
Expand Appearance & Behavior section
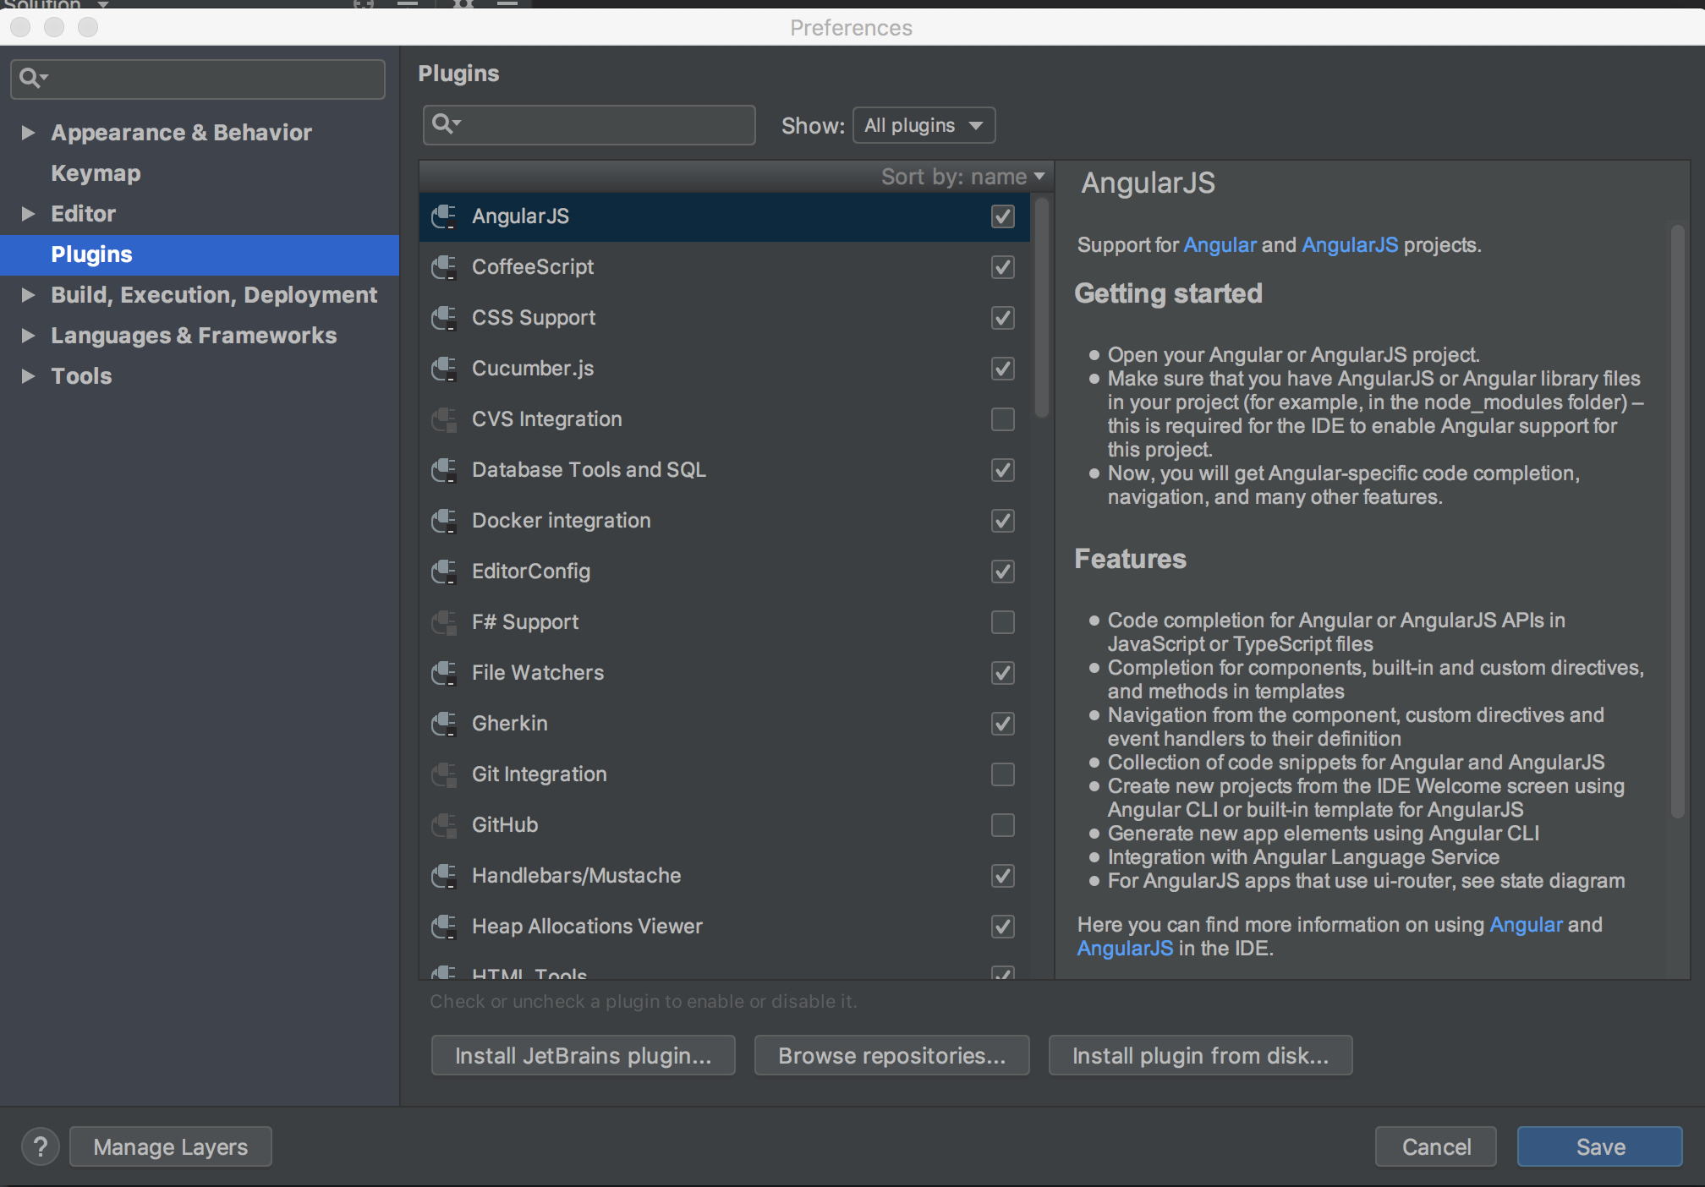pos(28,133)
